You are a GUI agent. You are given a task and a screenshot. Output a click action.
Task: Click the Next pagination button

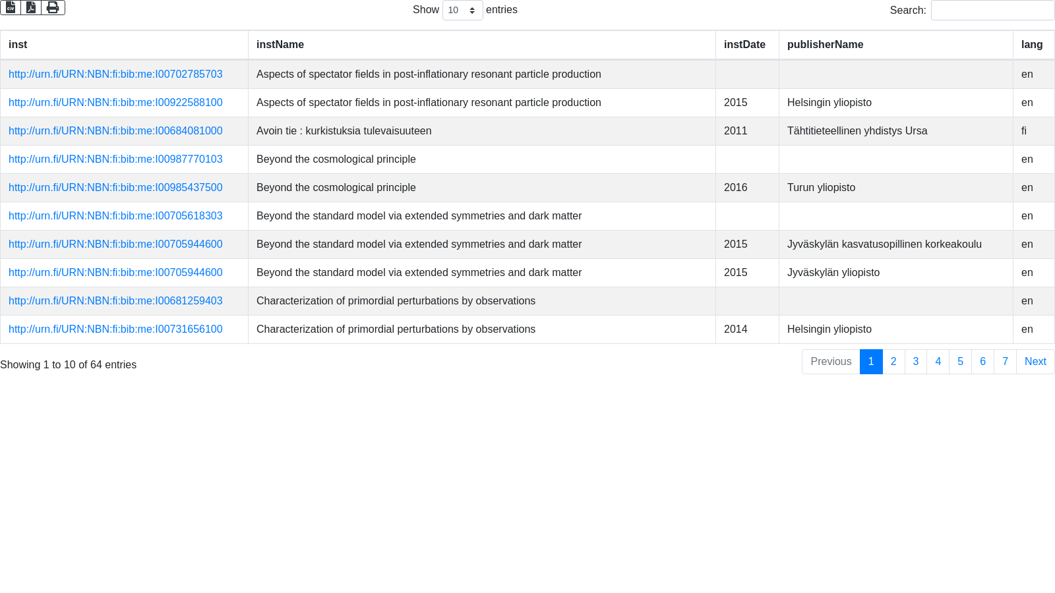coord(1035,362)
